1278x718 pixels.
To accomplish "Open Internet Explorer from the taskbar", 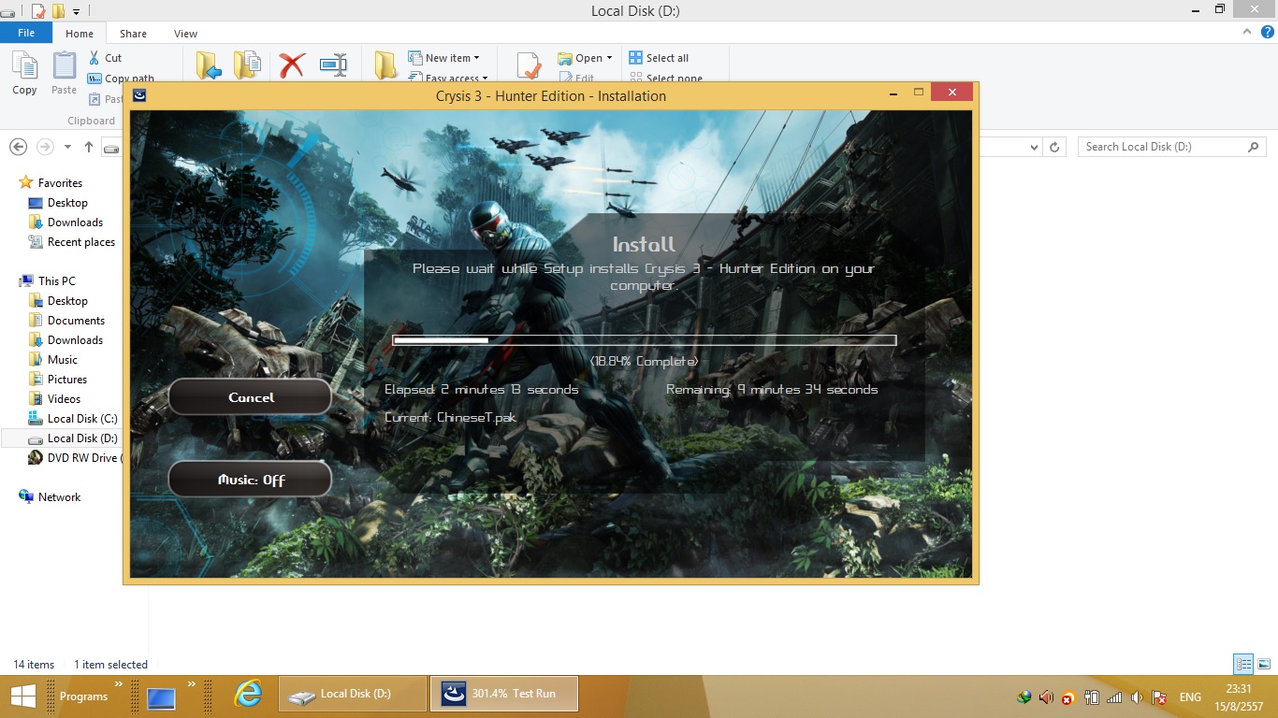I will (248, 694).
